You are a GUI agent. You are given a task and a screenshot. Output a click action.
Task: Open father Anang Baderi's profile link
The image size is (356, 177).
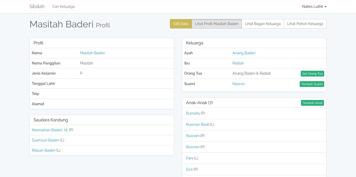pyautogui.click(x=244, y=53)
